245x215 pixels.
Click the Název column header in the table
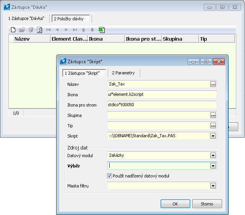coord(32,39)
